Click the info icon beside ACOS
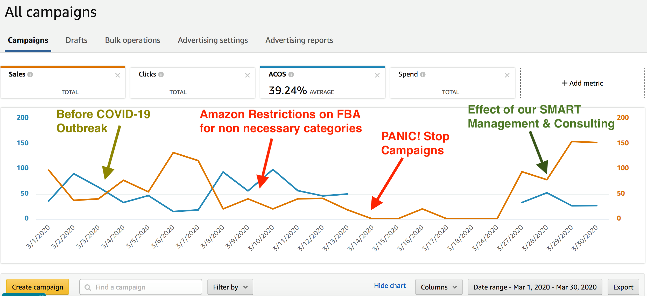 tap(291, 74)
